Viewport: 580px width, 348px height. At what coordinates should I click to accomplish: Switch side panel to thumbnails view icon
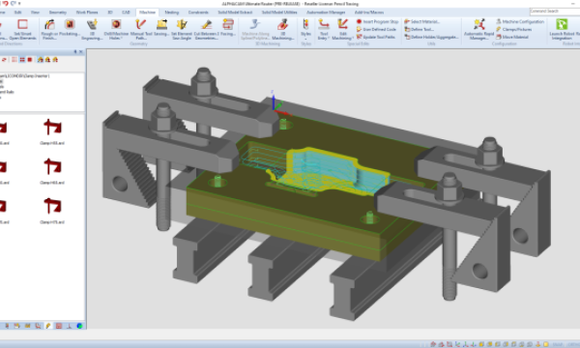pos(22,60)
